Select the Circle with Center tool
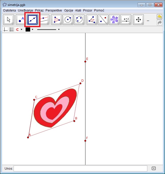The height and width of the screenshot is (174, 165). [68, 19]
